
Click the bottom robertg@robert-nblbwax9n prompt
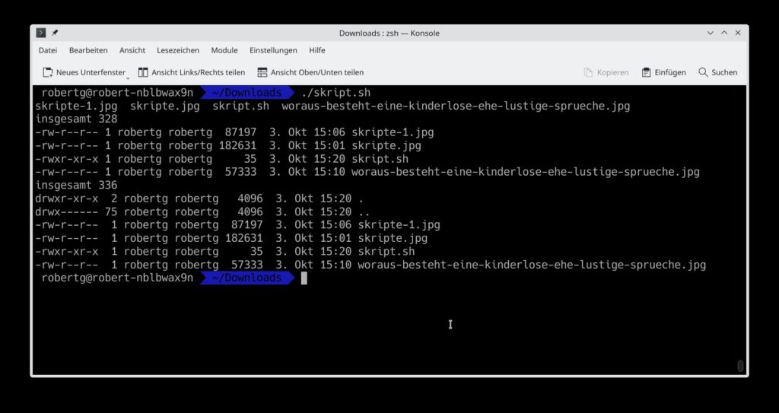click(x=117, y=278)
